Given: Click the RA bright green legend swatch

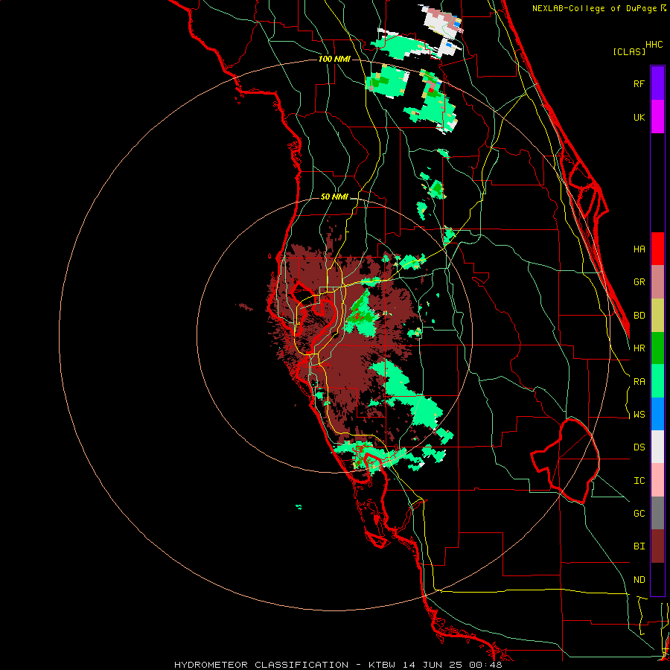Looking at the screenshot, I should coord(657,381).
